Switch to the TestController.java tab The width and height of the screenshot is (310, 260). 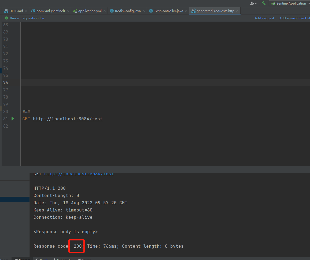pos(168,11)
